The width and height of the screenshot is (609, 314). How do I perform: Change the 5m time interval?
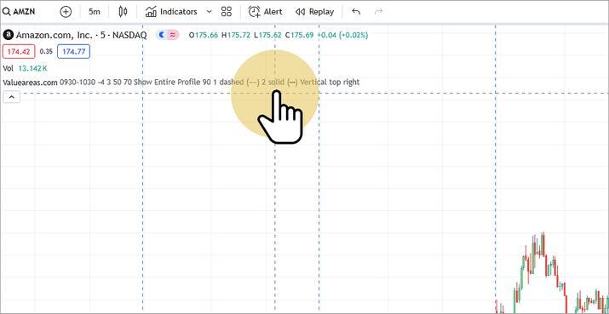[x=94, y=12]
